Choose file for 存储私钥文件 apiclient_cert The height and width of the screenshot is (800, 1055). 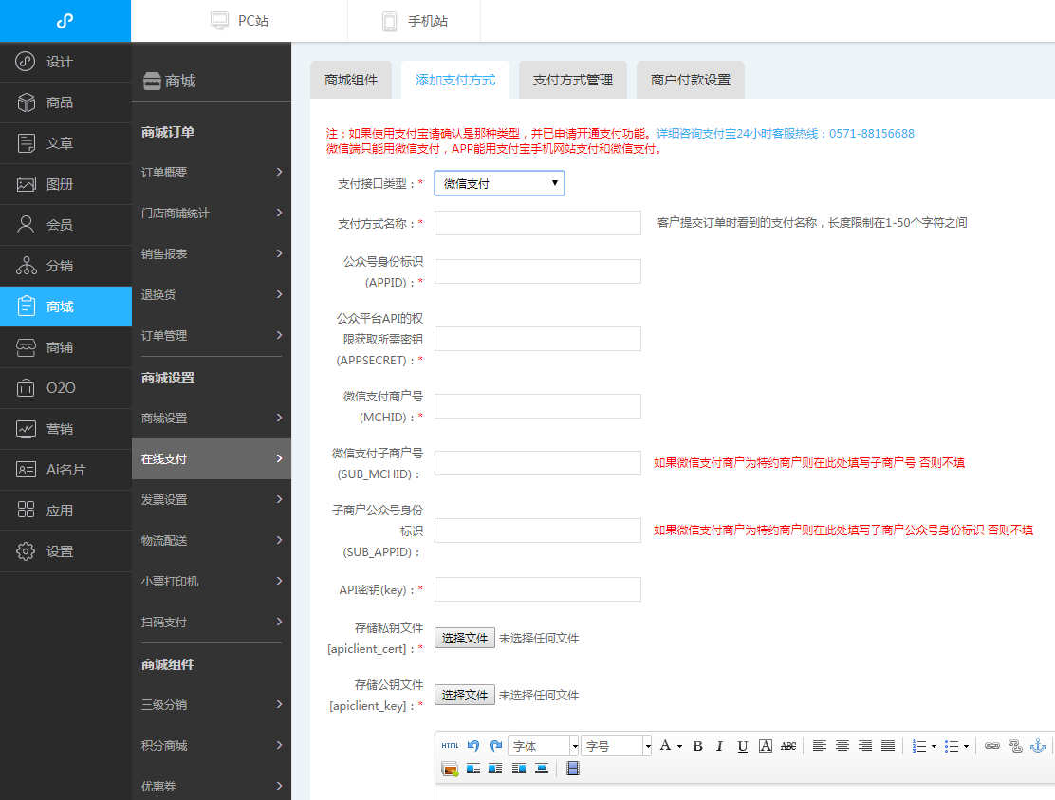coord(464,638)
